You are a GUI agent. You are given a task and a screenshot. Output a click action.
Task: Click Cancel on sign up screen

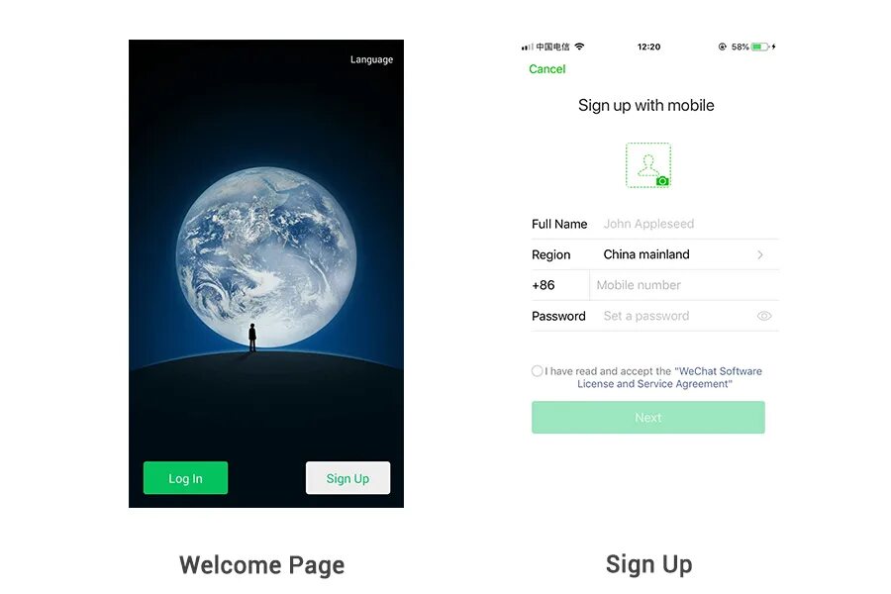[x=547, y=69]
